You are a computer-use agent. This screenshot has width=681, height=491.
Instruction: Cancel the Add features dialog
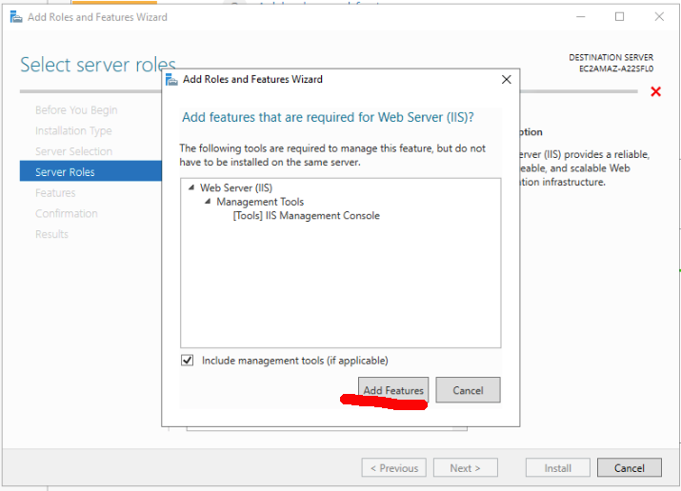(x=468, y=390)
